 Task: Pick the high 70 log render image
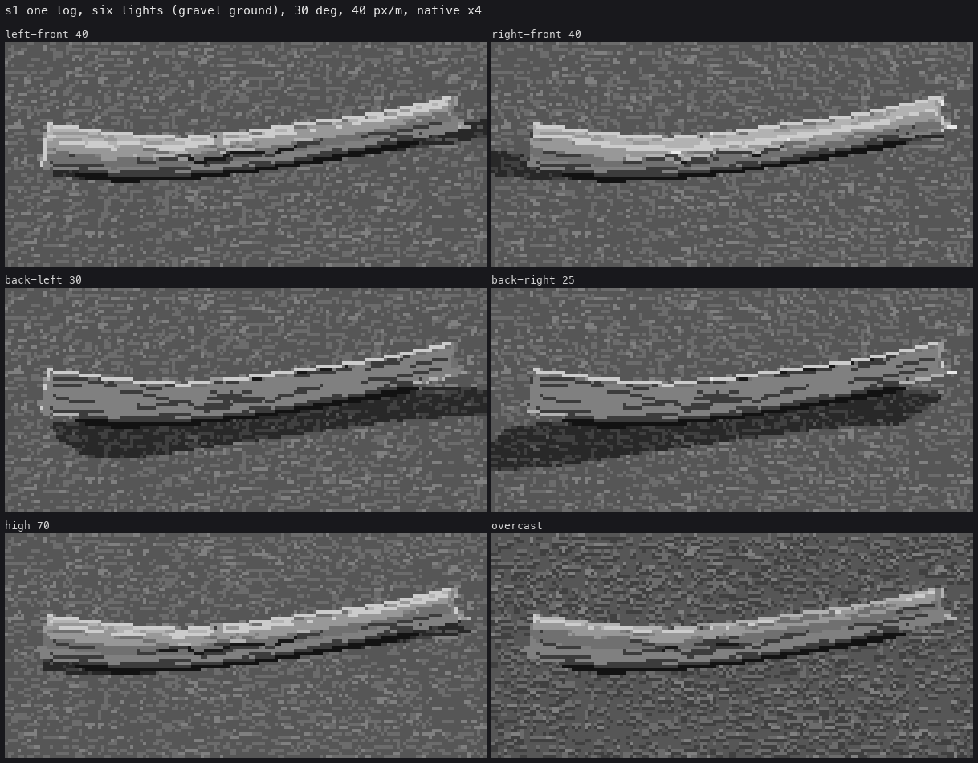pos(246,646)
